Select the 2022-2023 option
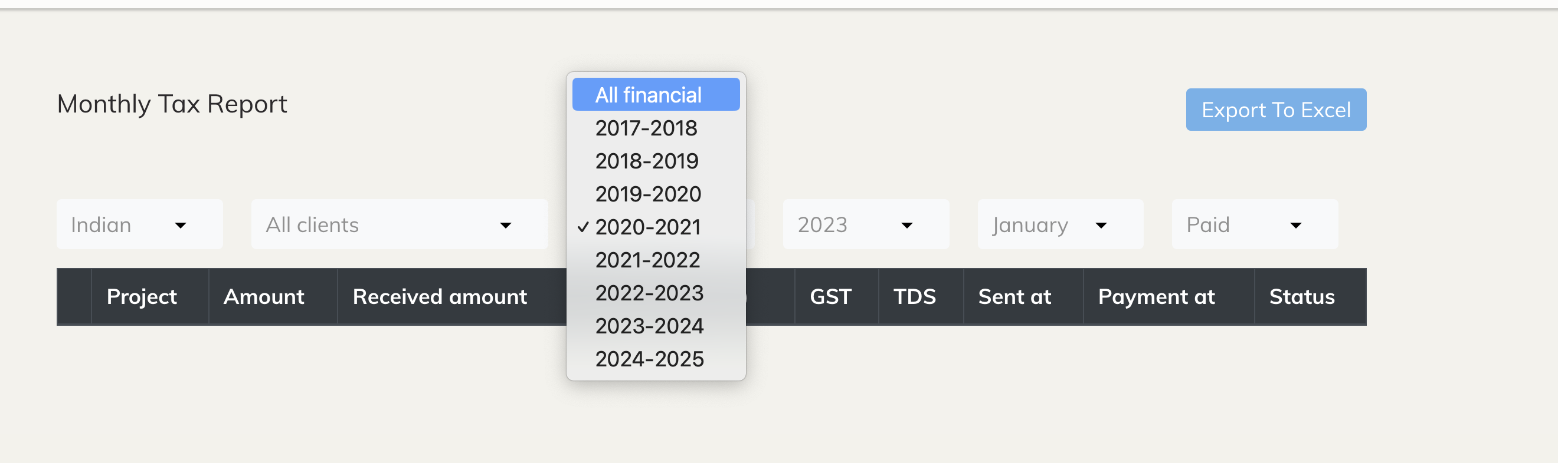 tap(650, 293)
